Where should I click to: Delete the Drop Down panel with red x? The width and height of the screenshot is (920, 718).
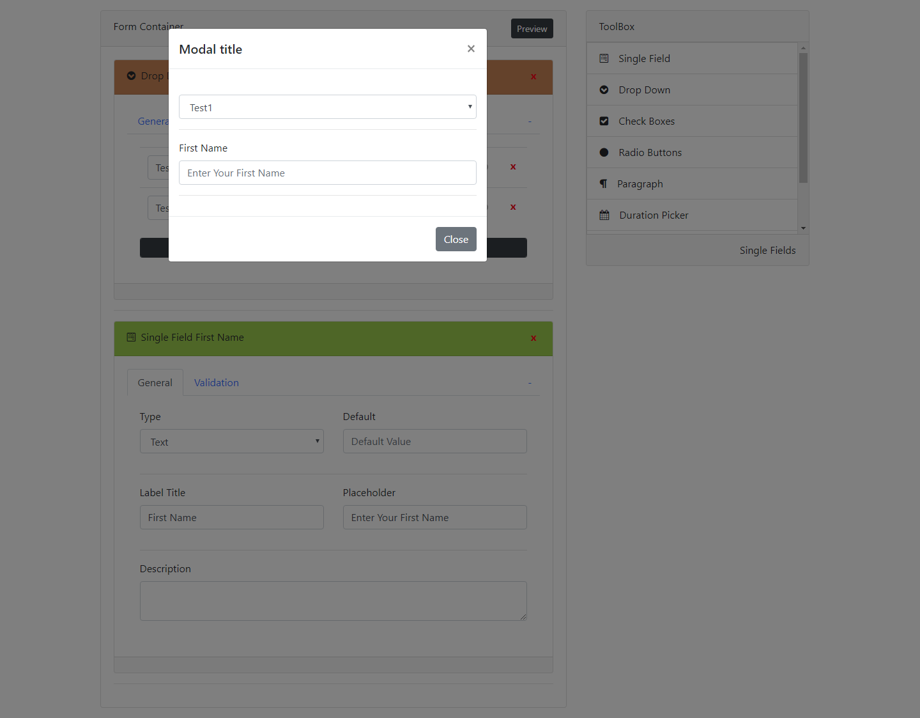click(x=533, y=76)
